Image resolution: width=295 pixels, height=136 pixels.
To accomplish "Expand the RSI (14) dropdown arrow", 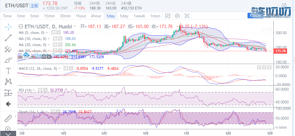I will (x=34, y=90).
